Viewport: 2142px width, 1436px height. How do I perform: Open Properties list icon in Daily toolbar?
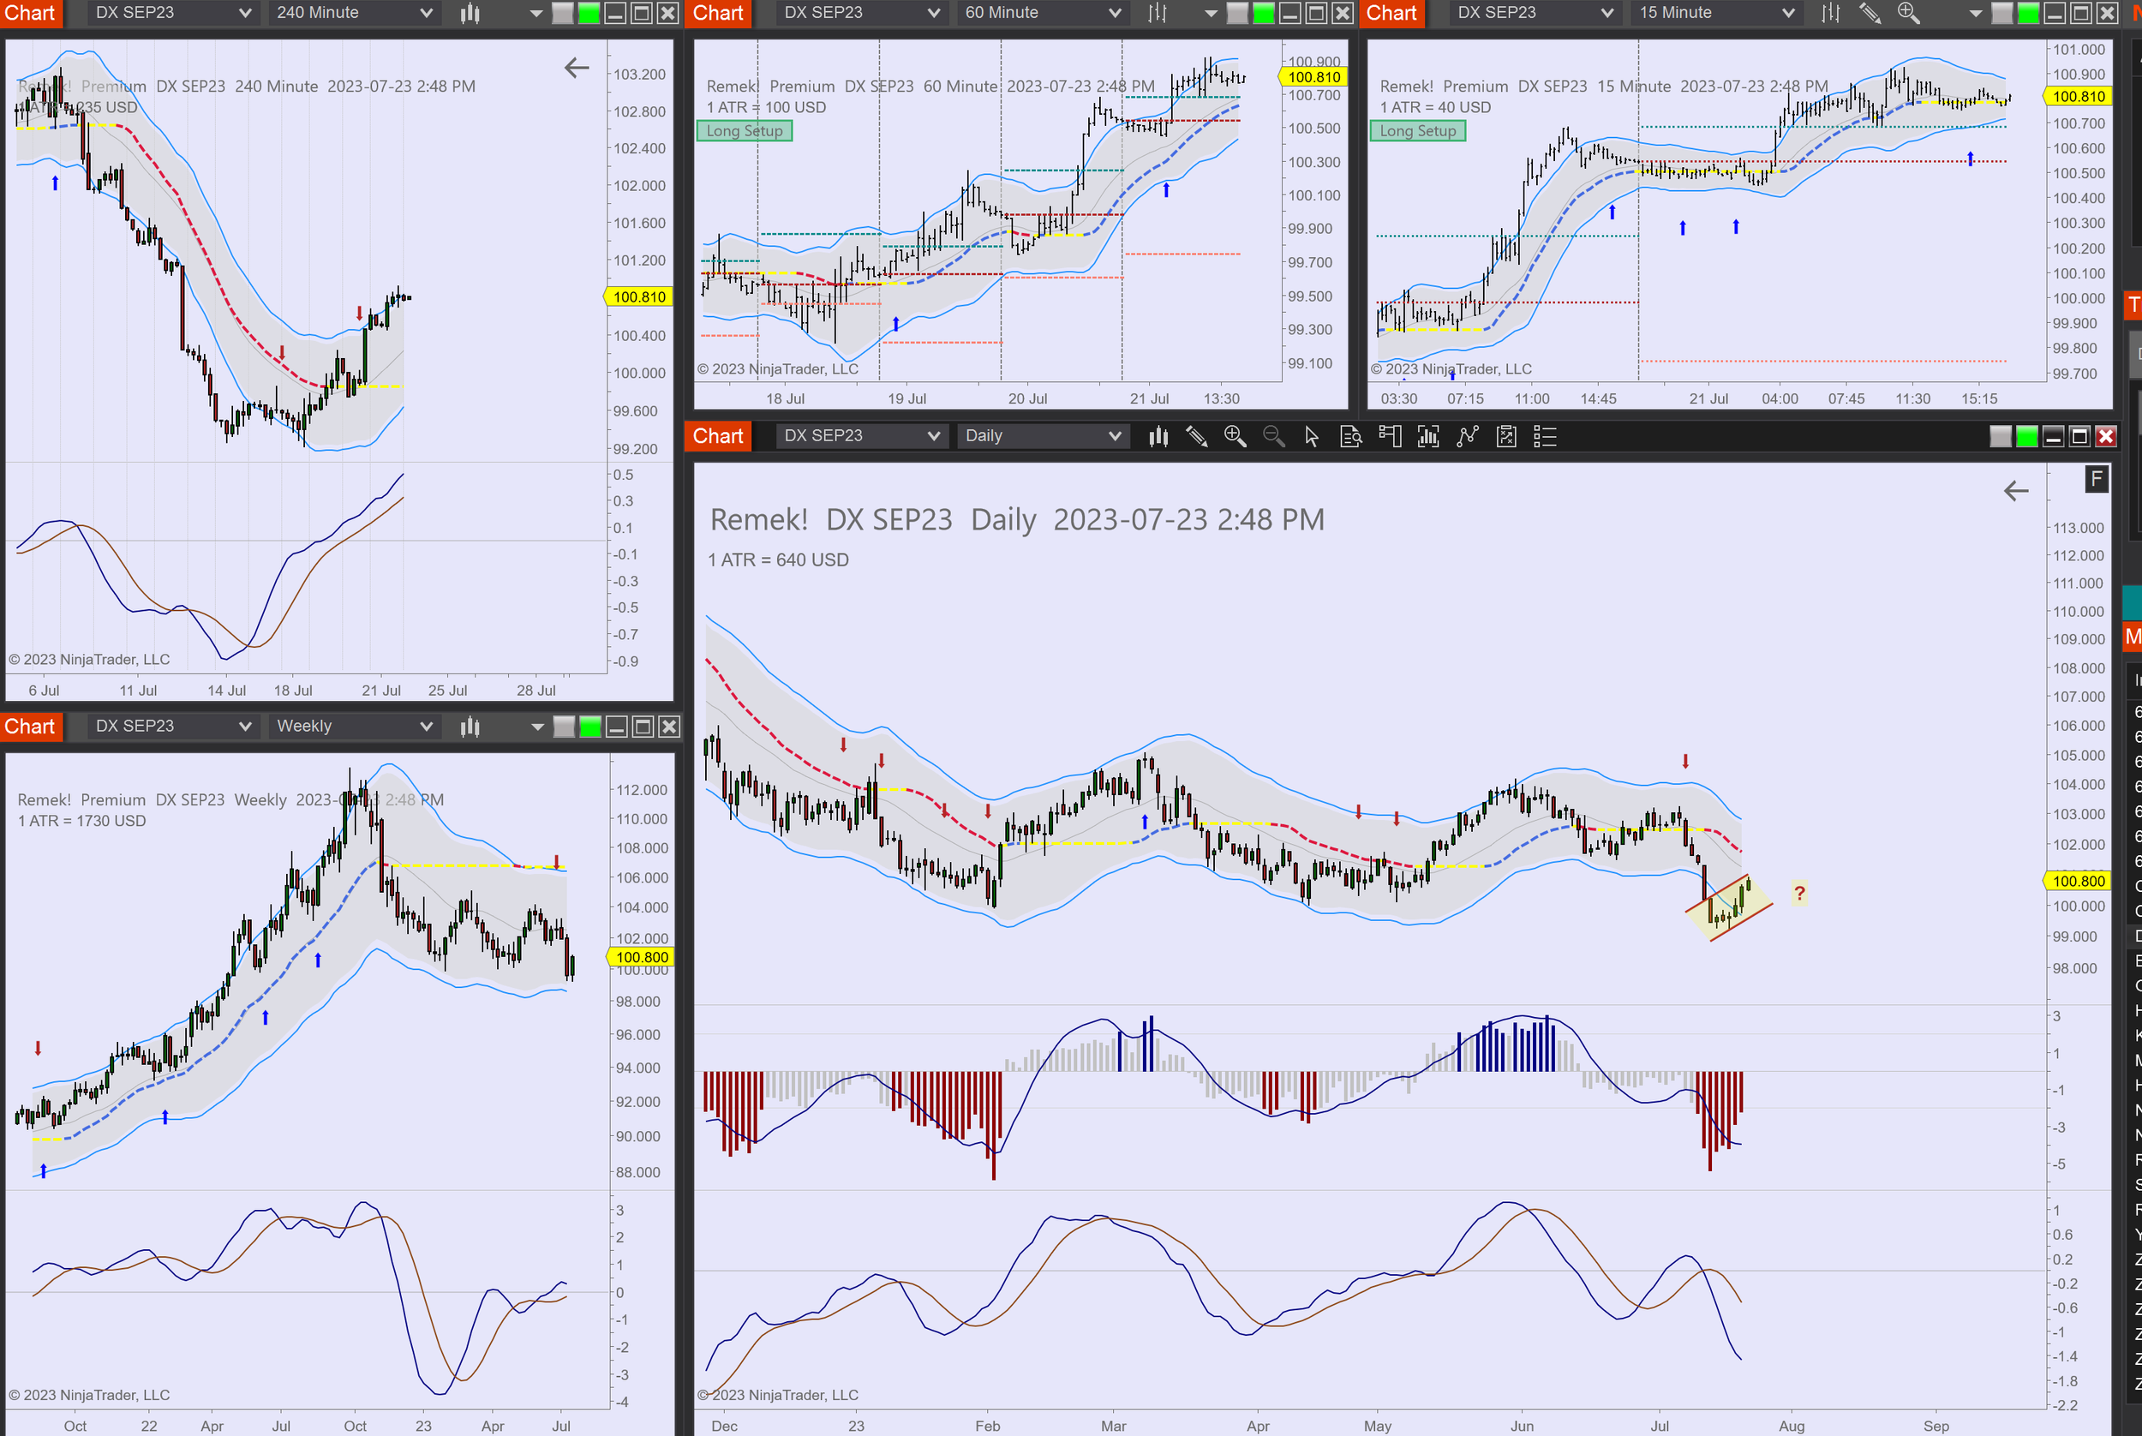tap(1545, 437)
